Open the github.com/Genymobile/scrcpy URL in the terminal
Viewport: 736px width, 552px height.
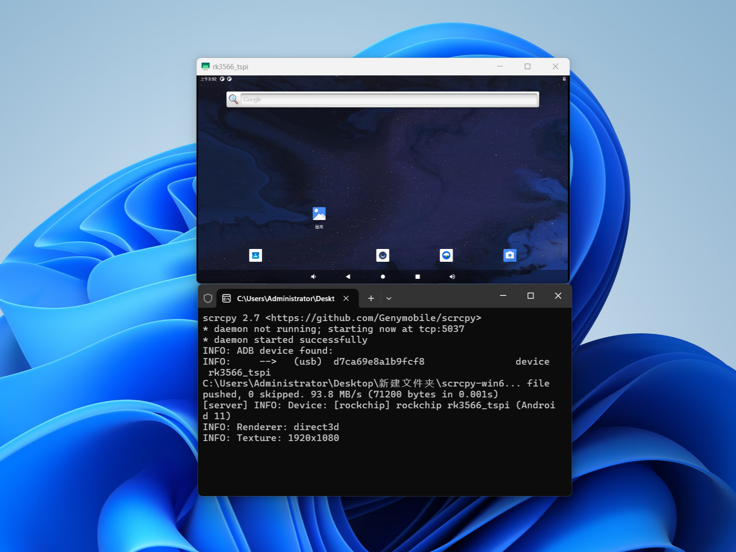click(373, 318)
